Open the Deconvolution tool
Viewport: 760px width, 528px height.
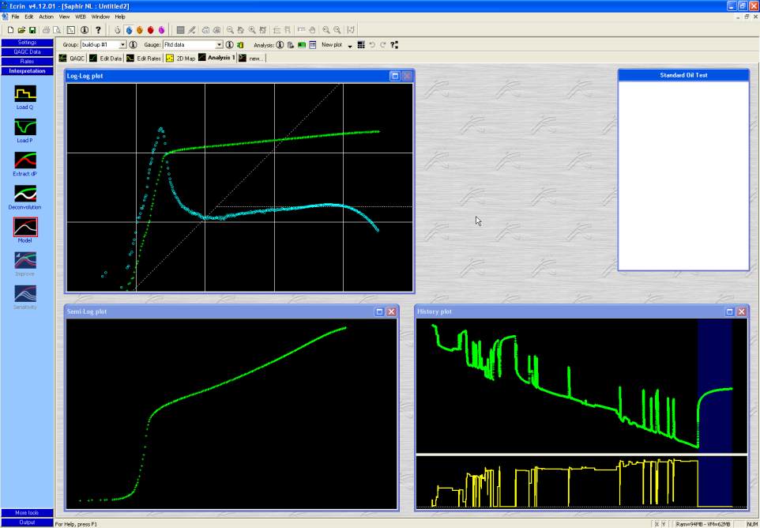[x=25, y=194]
